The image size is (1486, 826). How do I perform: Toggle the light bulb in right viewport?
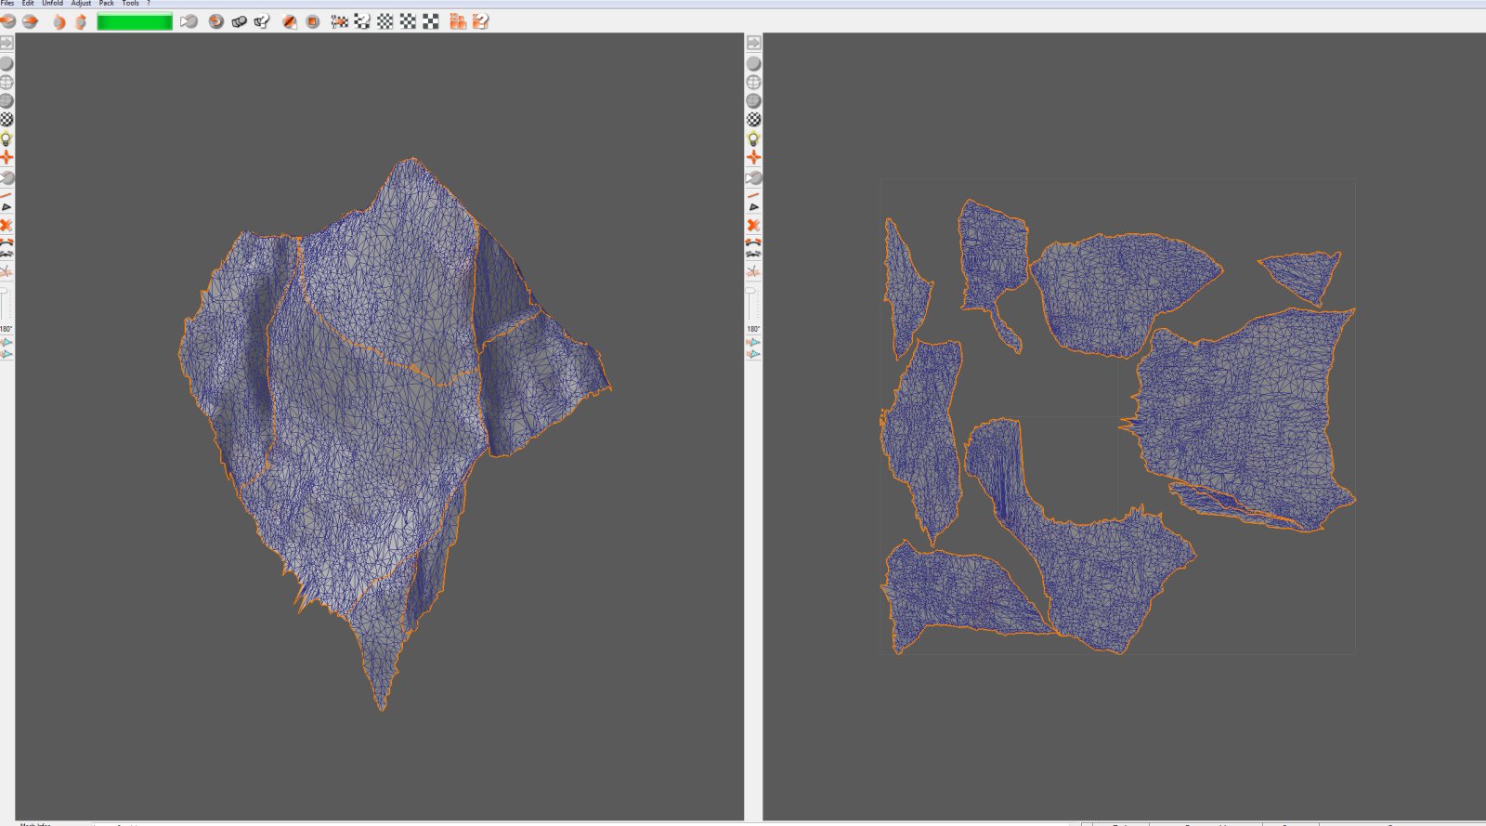(x=753, y=138)
